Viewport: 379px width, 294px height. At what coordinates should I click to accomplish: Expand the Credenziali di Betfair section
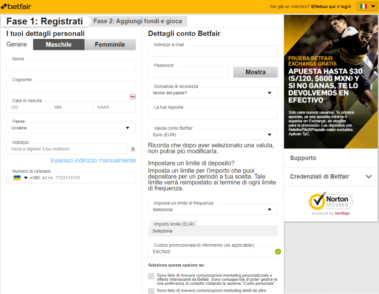click(x=331, y=176)
